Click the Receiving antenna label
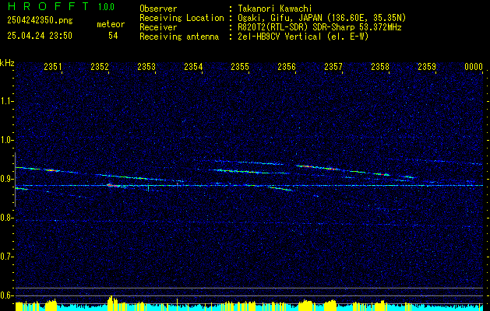 179,37
